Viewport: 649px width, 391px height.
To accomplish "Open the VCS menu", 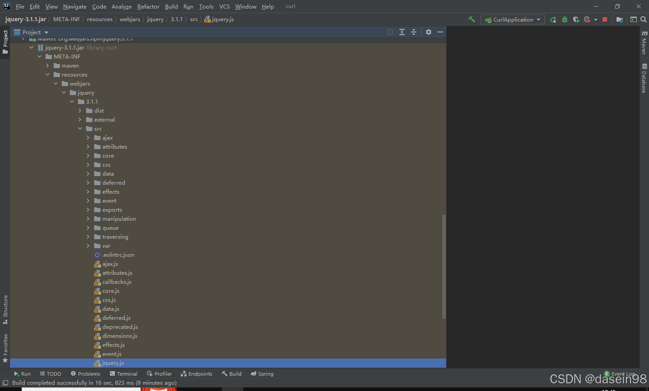I will (224, 6).
